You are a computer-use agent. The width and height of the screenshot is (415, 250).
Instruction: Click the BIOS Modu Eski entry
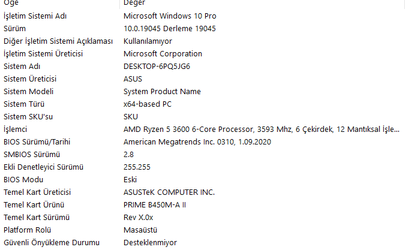pyautogui.click(x=204, y=180)
